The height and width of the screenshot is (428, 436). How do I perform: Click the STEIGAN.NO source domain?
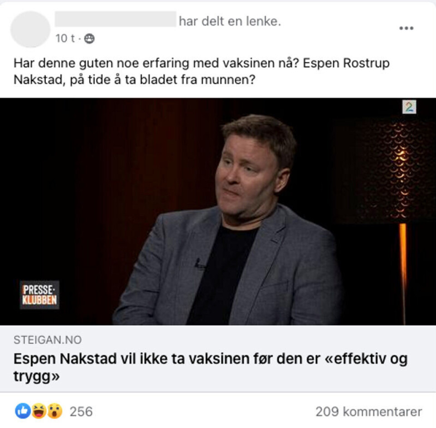48,340
